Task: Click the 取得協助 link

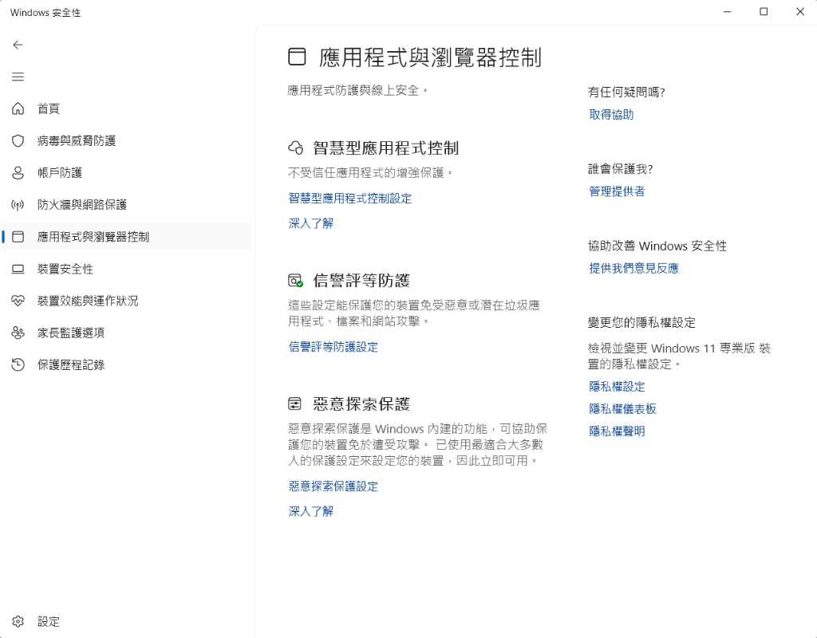Action: point(611,115)
